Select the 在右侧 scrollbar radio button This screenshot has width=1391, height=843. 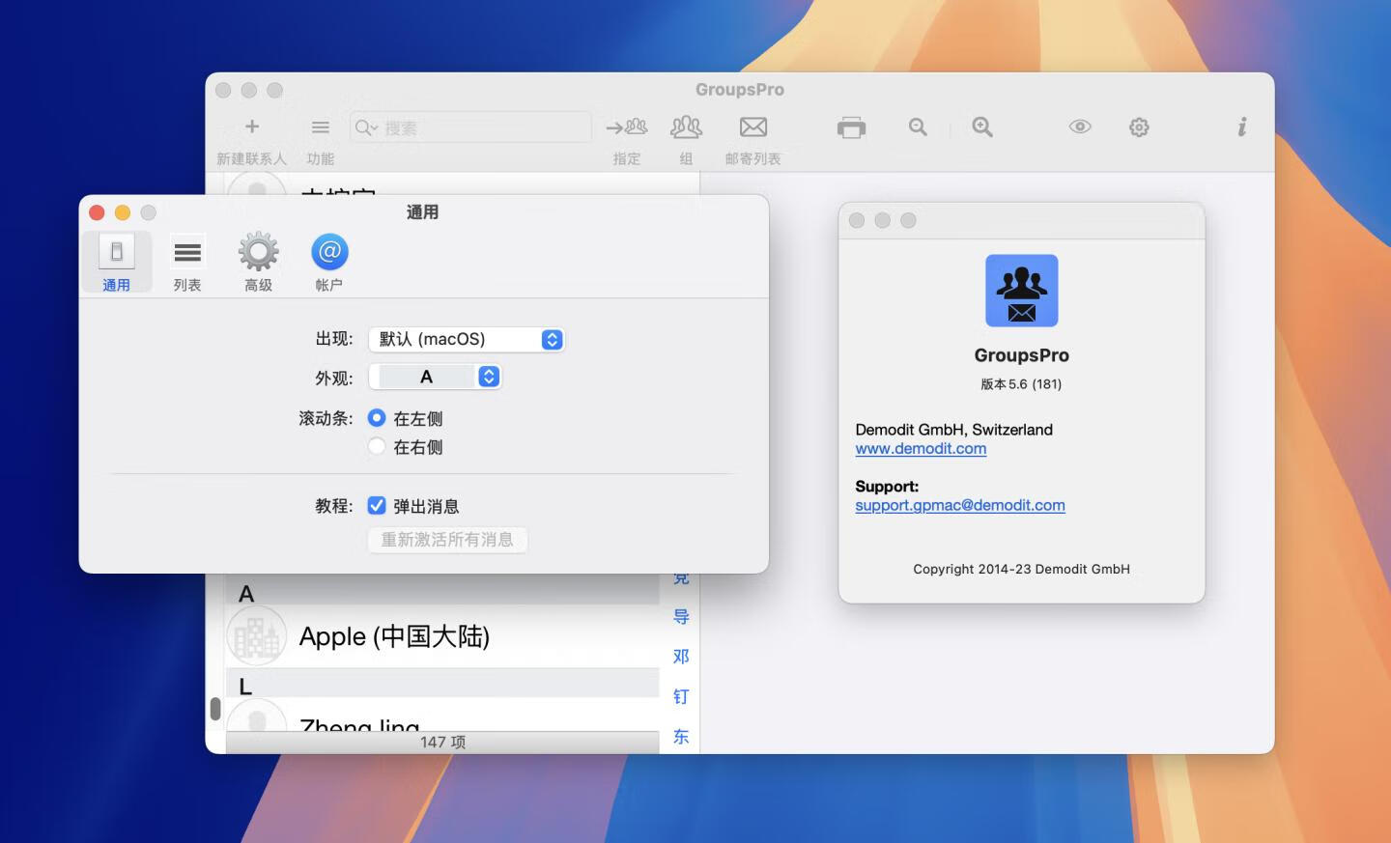[377, 446]
